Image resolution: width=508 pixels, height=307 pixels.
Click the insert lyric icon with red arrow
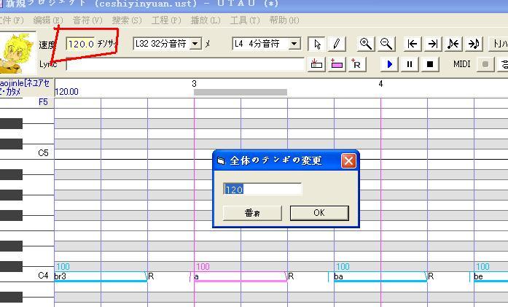click(316, 64)
